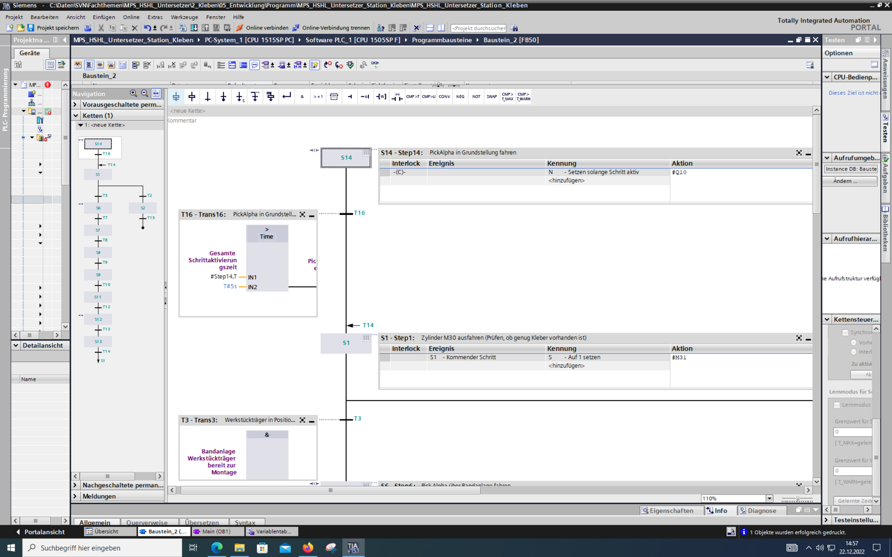
Task: Click the SWAP instruction icon
Action: (491, 97)
